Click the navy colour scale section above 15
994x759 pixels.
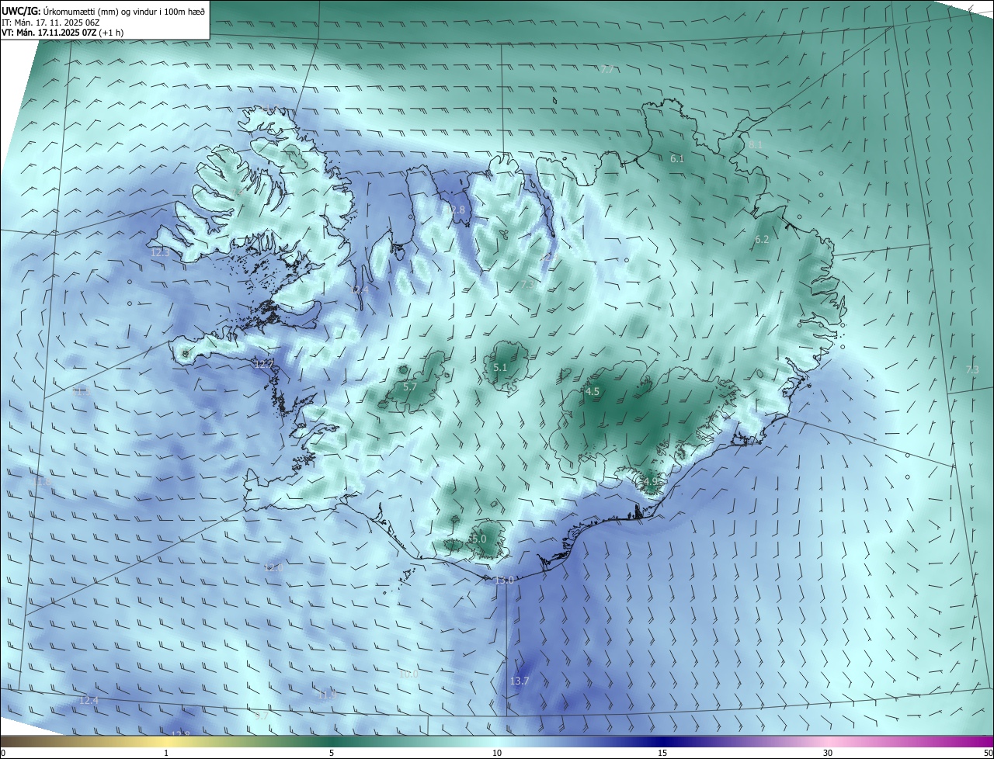click(x=662, y=741)
